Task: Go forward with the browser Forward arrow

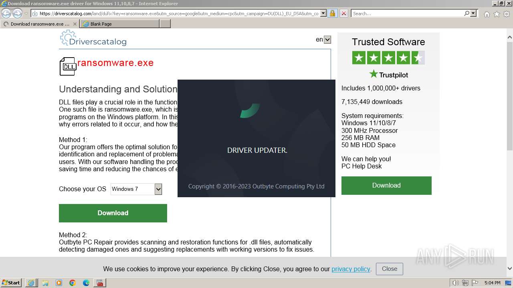Action: click(17, 13)
